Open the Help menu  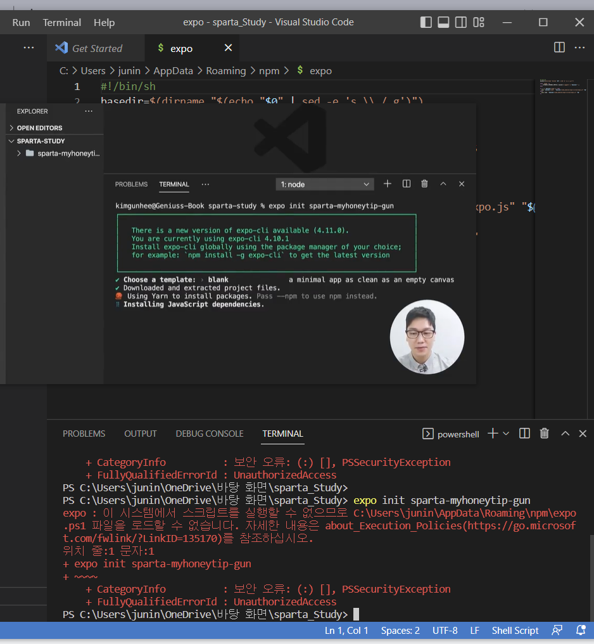(104, 23)
